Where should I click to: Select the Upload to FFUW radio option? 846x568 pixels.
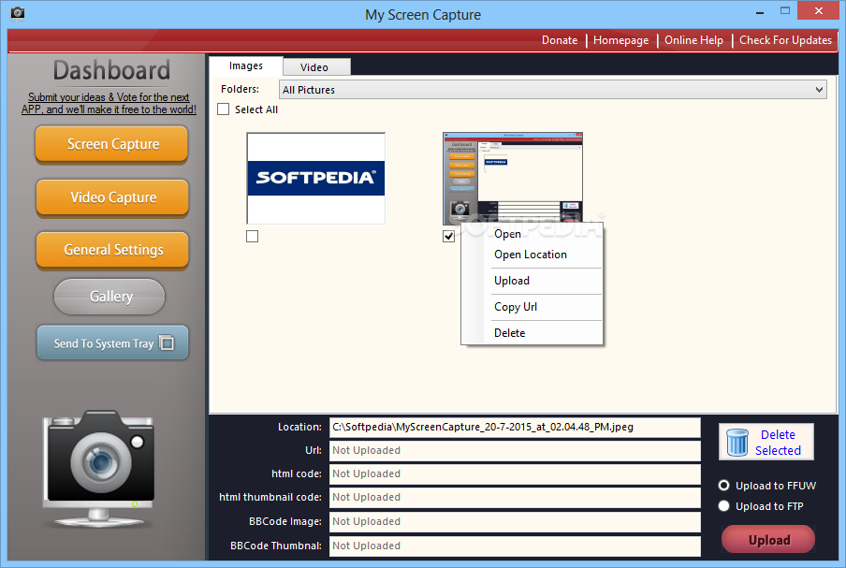coord(724,486)
